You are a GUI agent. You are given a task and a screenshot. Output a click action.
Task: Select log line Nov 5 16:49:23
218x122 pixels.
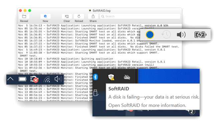coord(91,50)
